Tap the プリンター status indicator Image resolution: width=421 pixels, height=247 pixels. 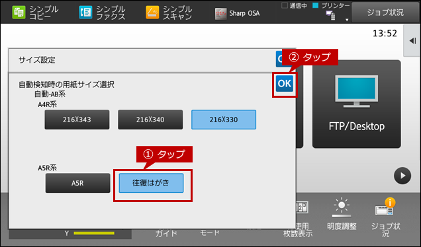(x=332, y=5)
